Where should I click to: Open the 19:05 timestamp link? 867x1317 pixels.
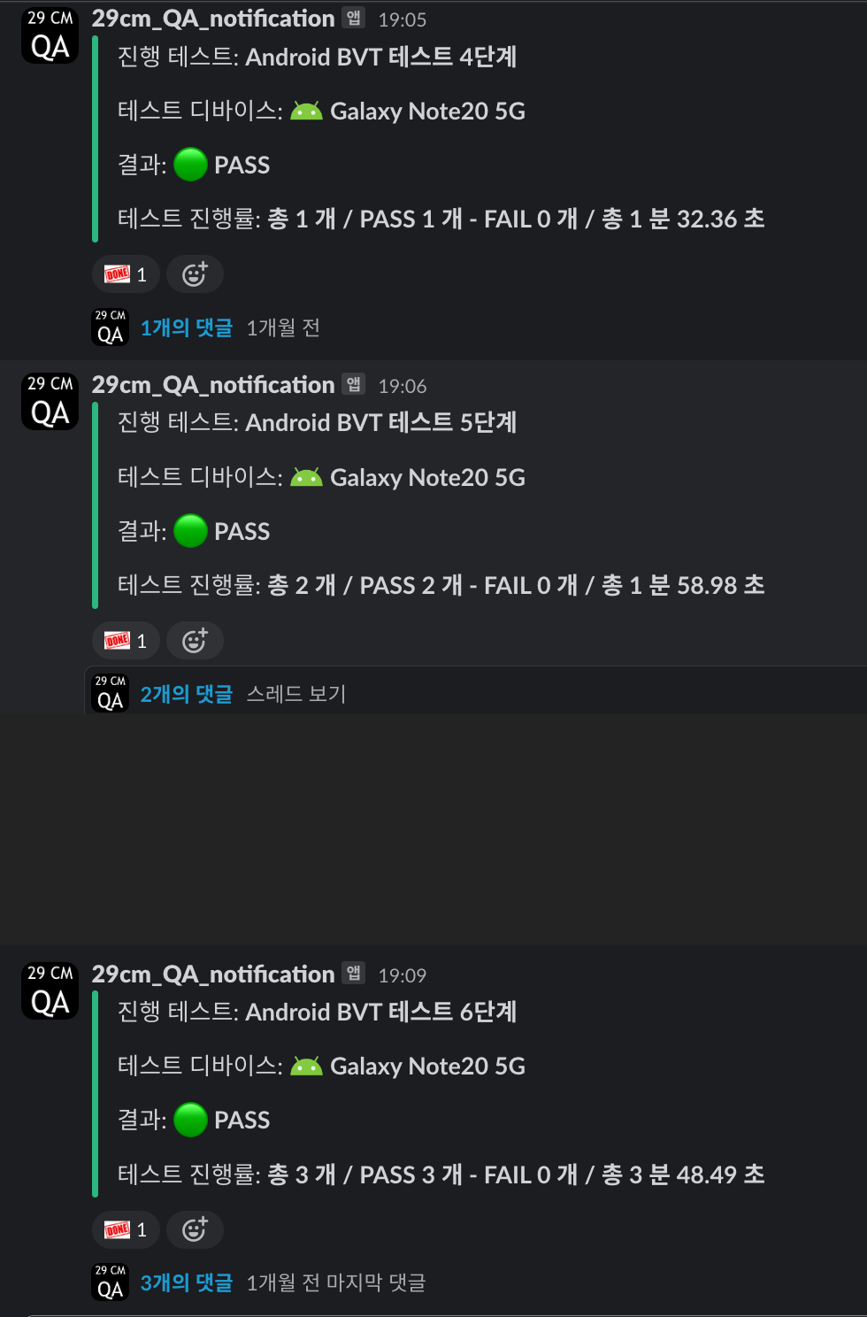(x=403, y=19)
